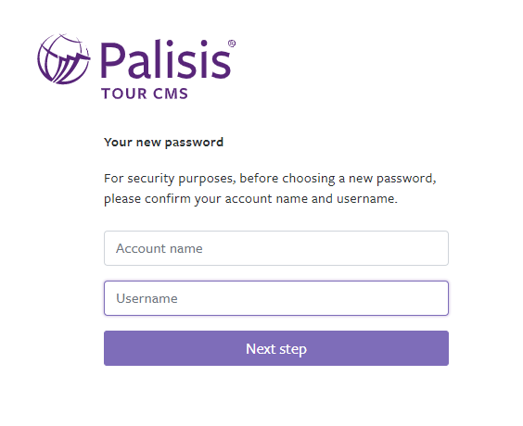
Task: Click the word 'password' in the bold heading
Action: click(x=194, y=143)
